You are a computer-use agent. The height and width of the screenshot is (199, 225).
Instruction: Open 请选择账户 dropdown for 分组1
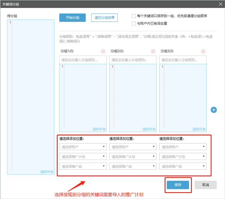click(x=82, y=147)
